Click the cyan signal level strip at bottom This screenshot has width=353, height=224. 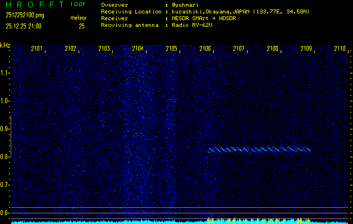(180, 222)
